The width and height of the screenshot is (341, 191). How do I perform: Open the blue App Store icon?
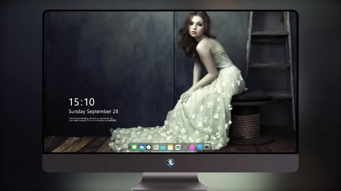point(200,147)
